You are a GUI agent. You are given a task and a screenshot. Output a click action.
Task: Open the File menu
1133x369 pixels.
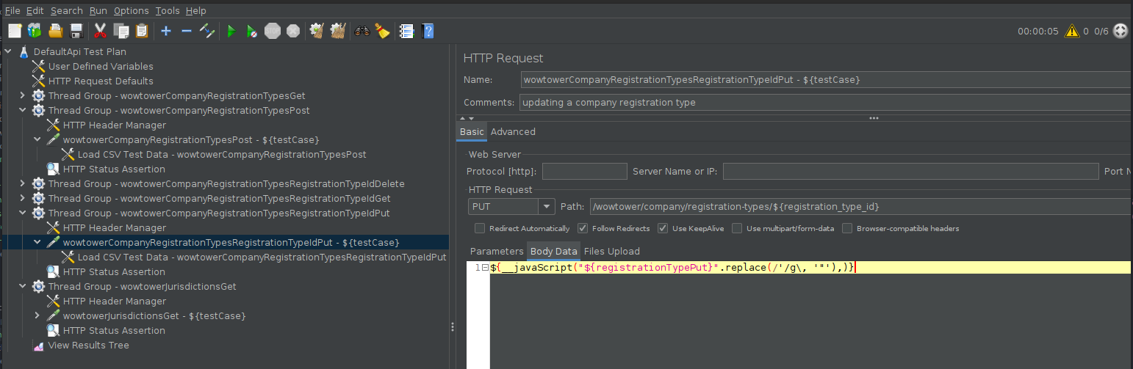[12, 10]
